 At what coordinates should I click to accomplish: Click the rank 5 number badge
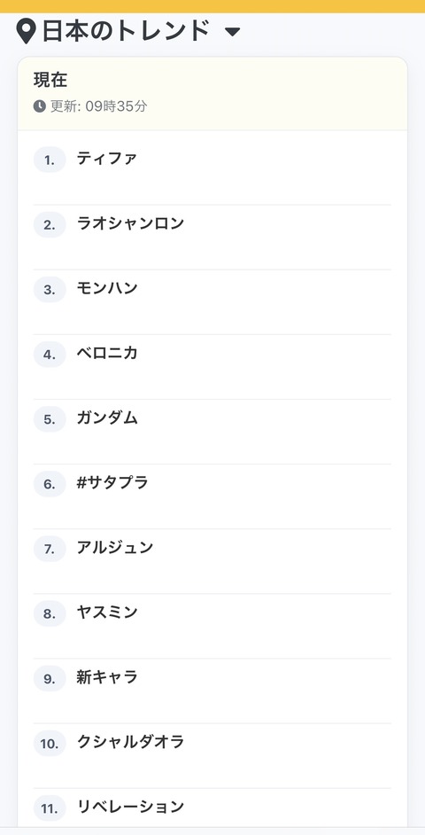point(50,419)
